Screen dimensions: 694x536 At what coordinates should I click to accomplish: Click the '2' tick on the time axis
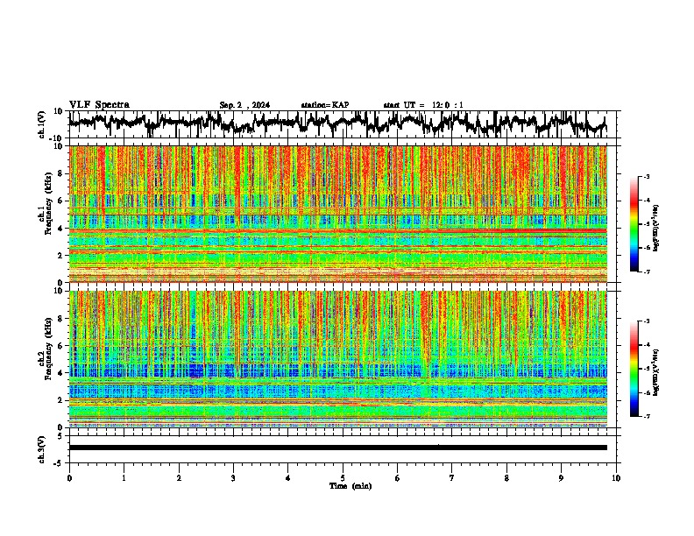179,478
